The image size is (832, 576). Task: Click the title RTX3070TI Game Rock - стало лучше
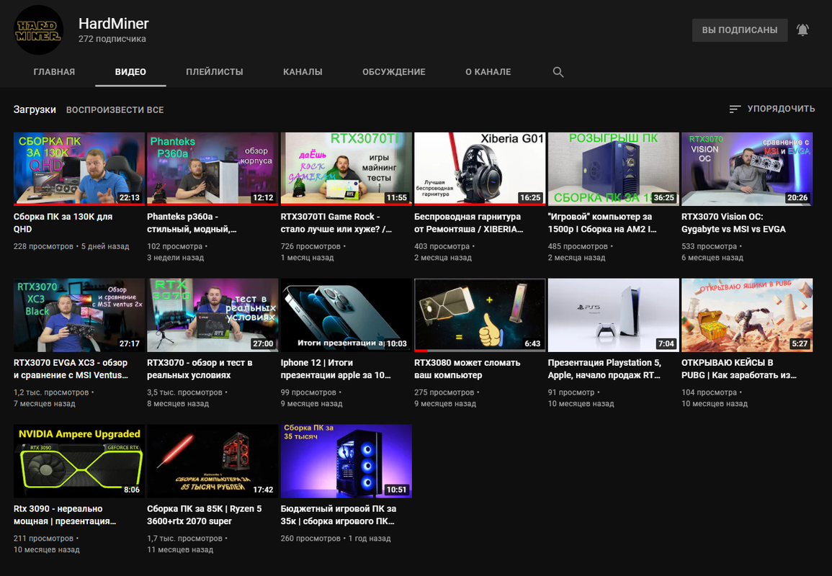coord(336,222)
